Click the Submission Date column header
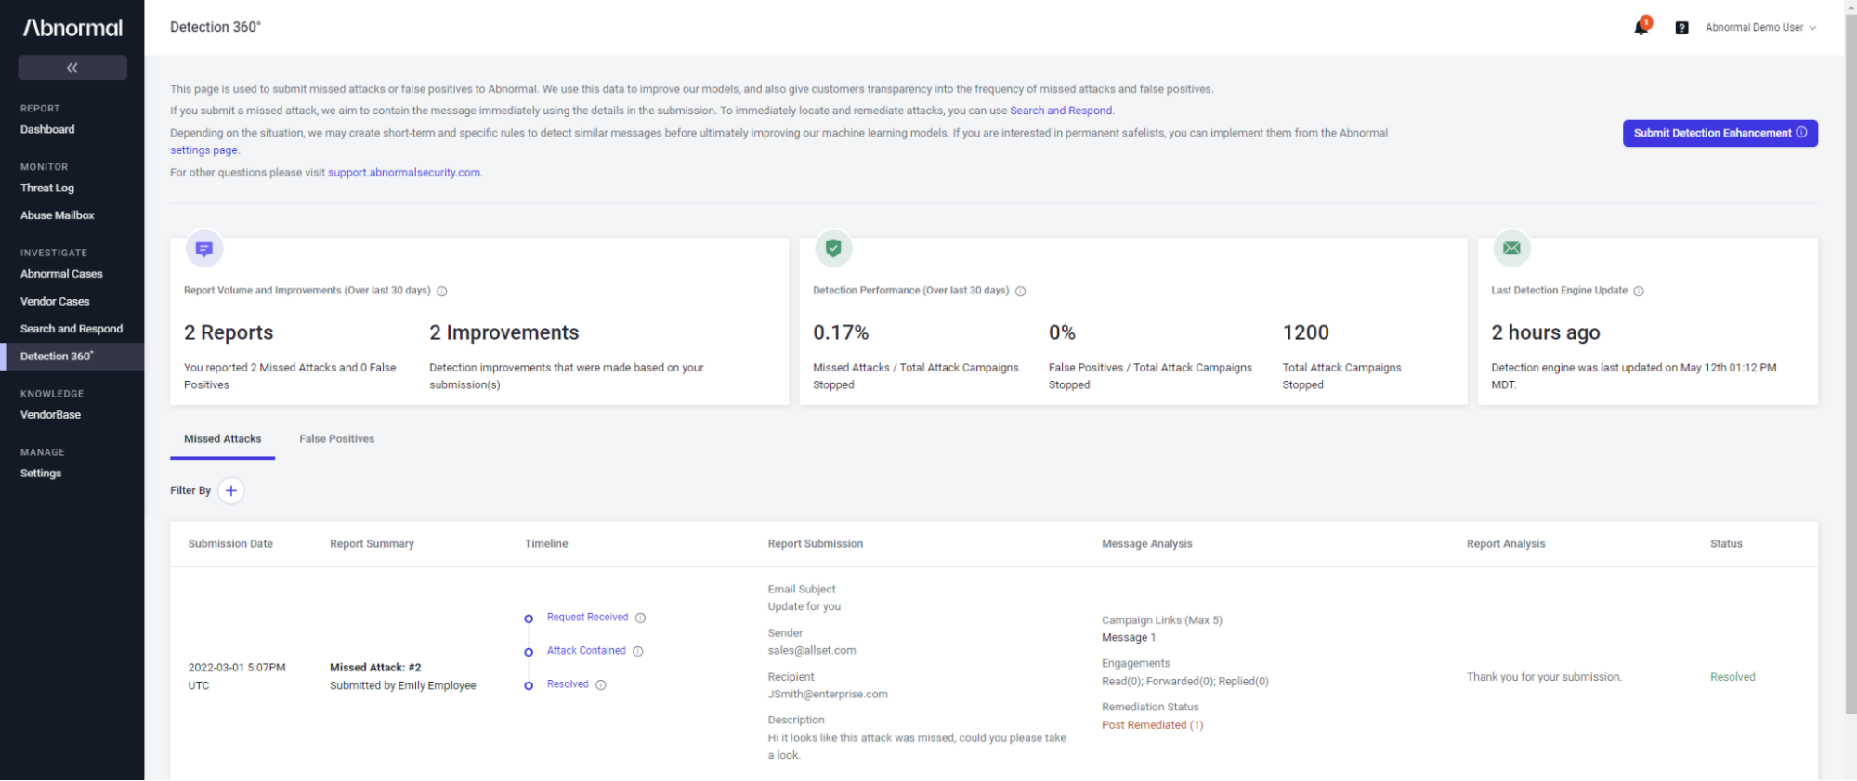This screenshot has height=781, width=1857. click(x=230, y=544)
